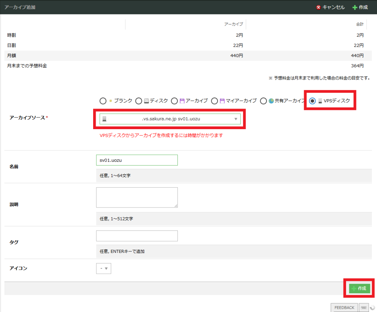377x312 pixels.
Task: Click the globe icon beside 共有アーカイブ
Action: 271,101
